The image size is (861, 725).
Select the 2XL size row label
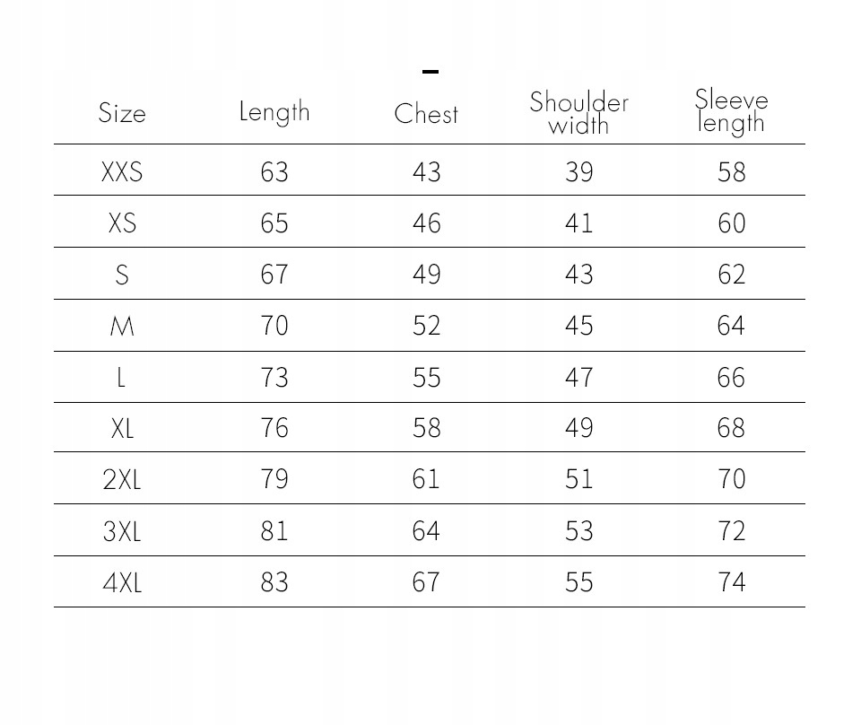tap(122, 479)
